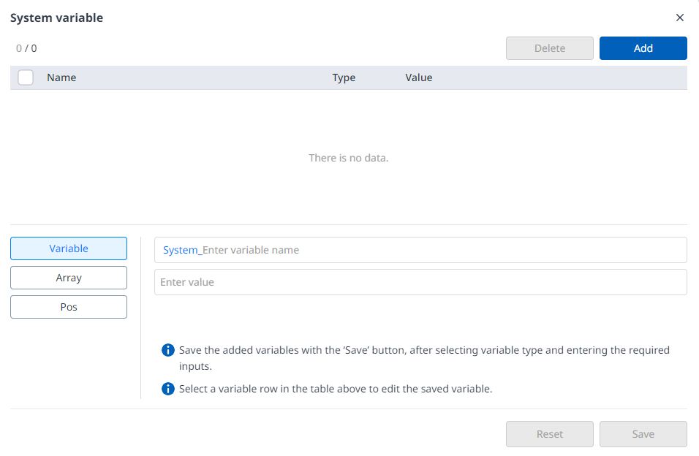
Task: Choose the Pos variable type
Action: point(69,307)
